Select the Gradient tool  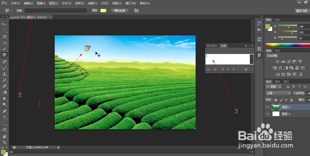tap(4, 92)
